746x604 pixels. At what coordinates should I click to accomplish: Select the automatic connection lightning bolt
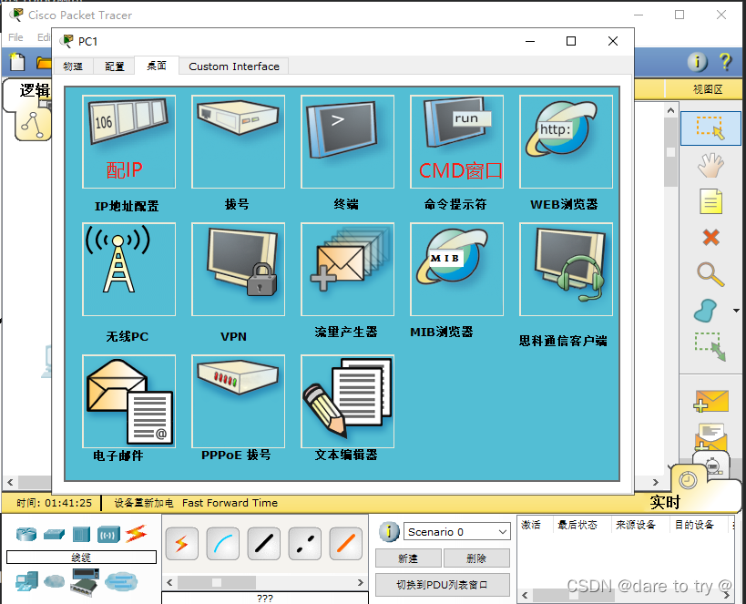[x=182, y=543]
